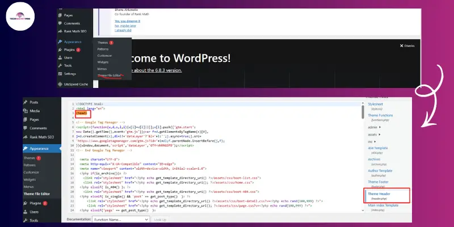Open Customize under Appearance in bottom sidebar
Viewport: 454px width, 227px height.
(31, 173)
